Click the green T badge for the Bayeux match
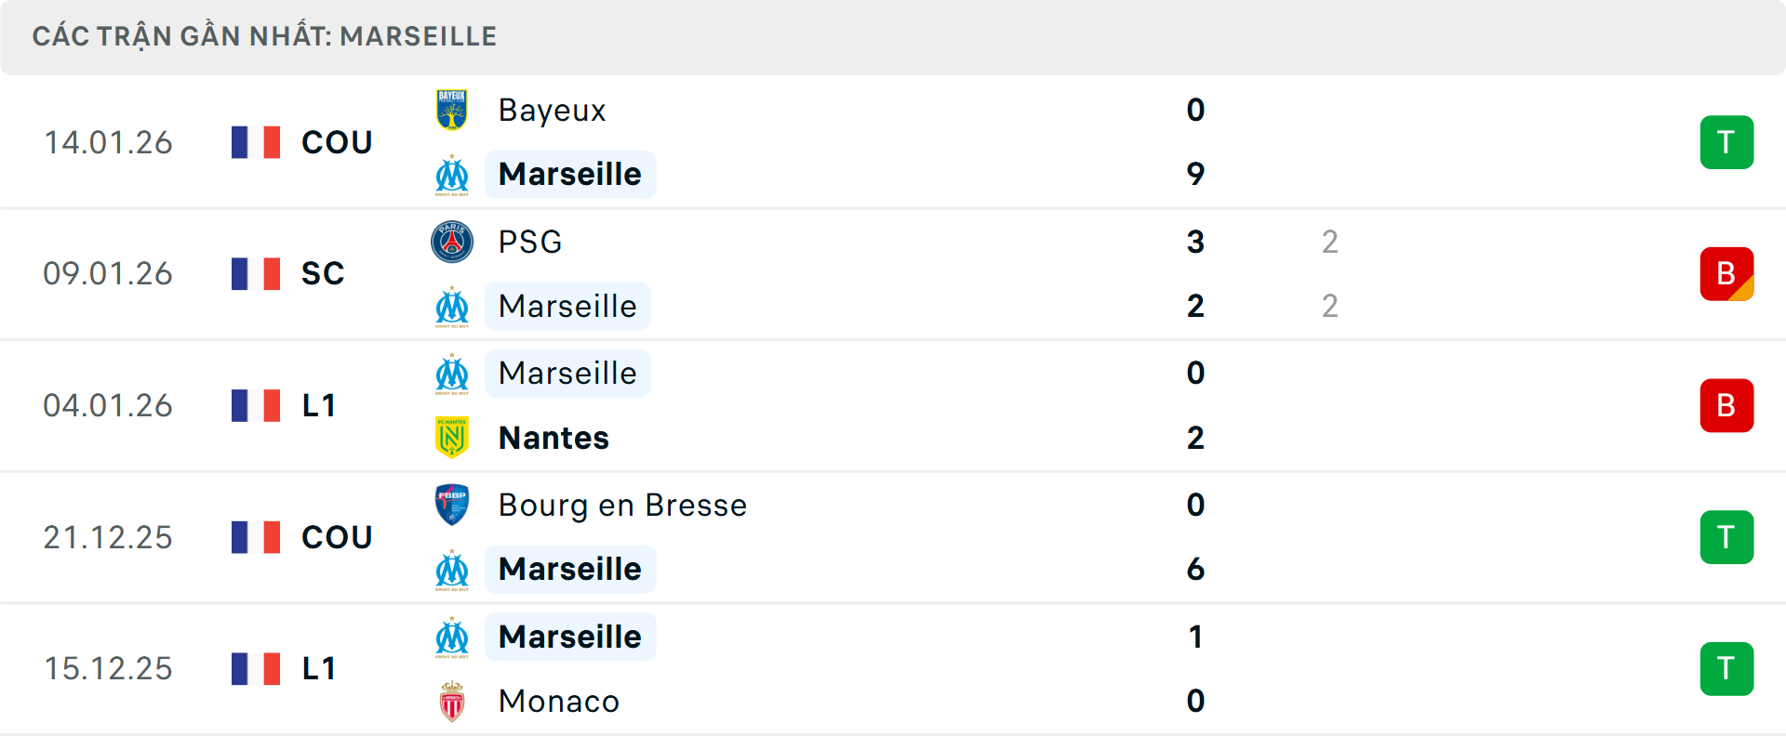1786x736 pixels. (1726, 142)
